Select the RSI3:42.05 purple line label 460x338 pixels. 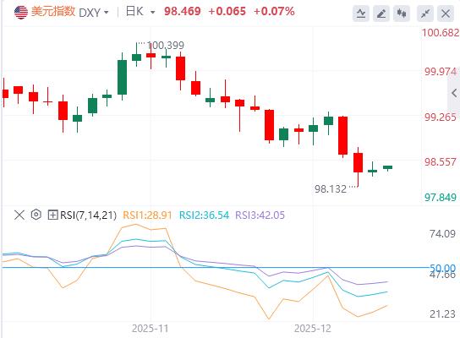(x=260, y=215)
